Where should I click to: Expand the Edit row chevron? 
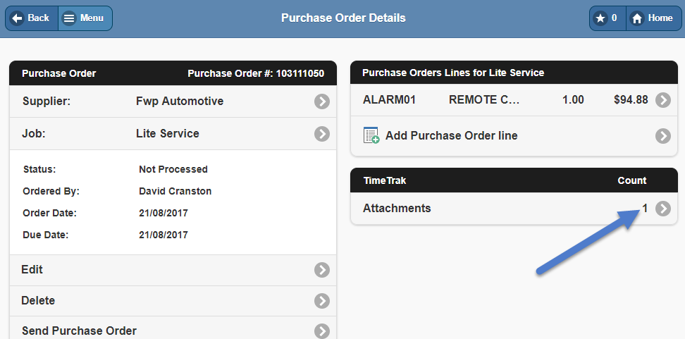coord(322,270)
